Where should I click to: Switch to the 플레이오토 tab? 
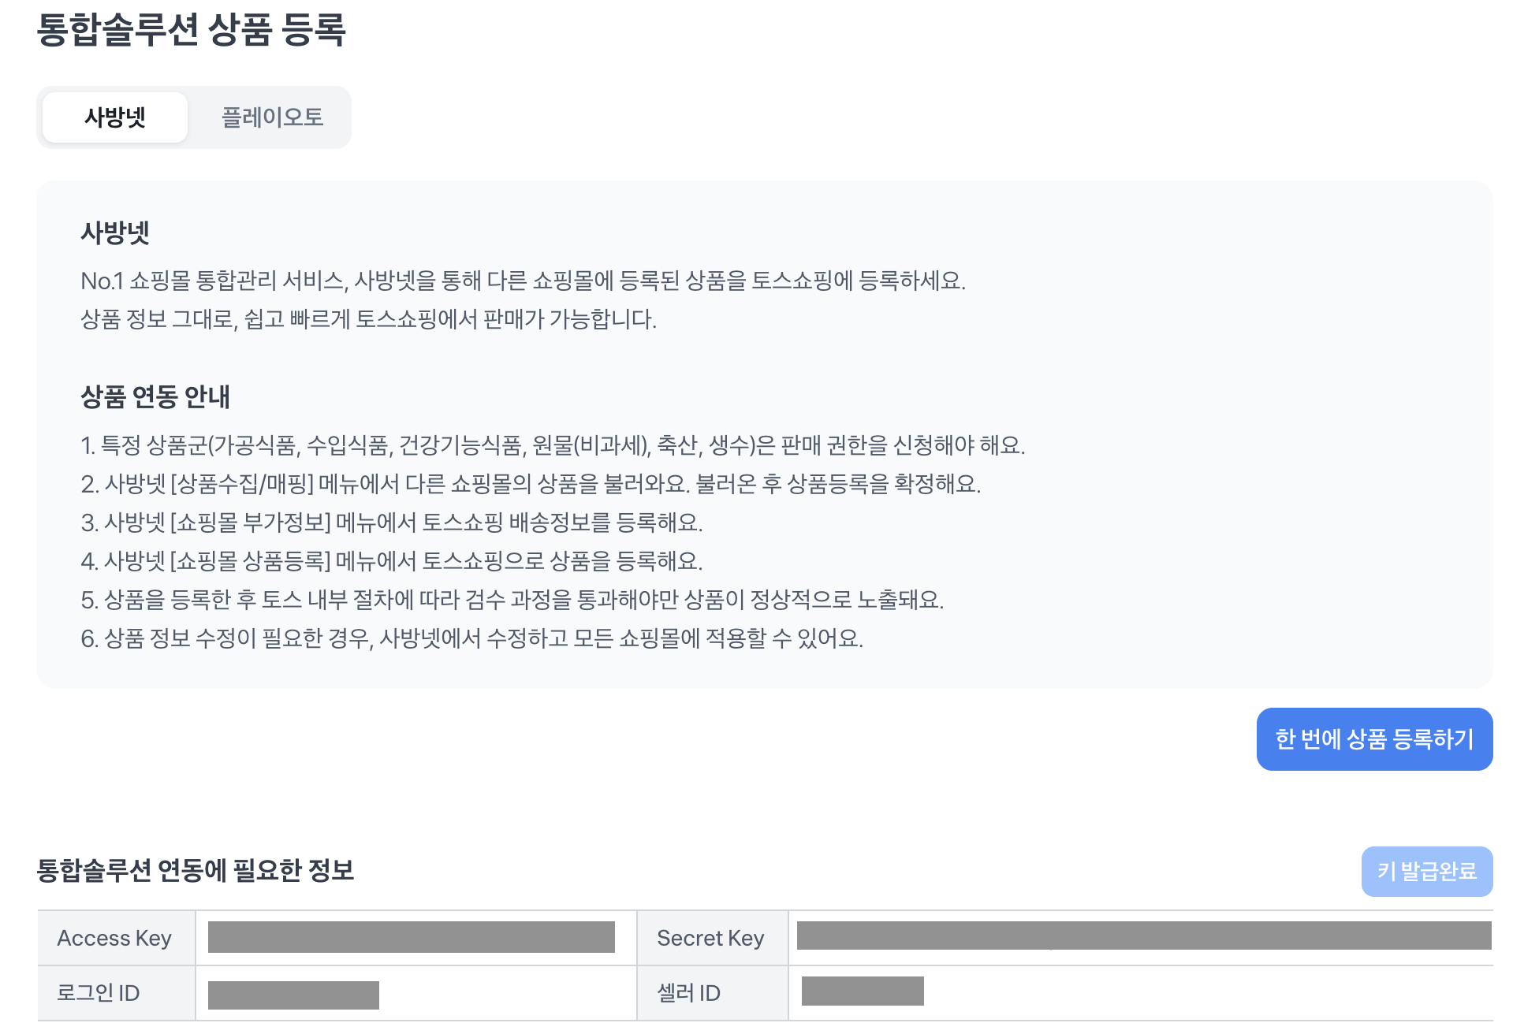(x=272, y=117)
